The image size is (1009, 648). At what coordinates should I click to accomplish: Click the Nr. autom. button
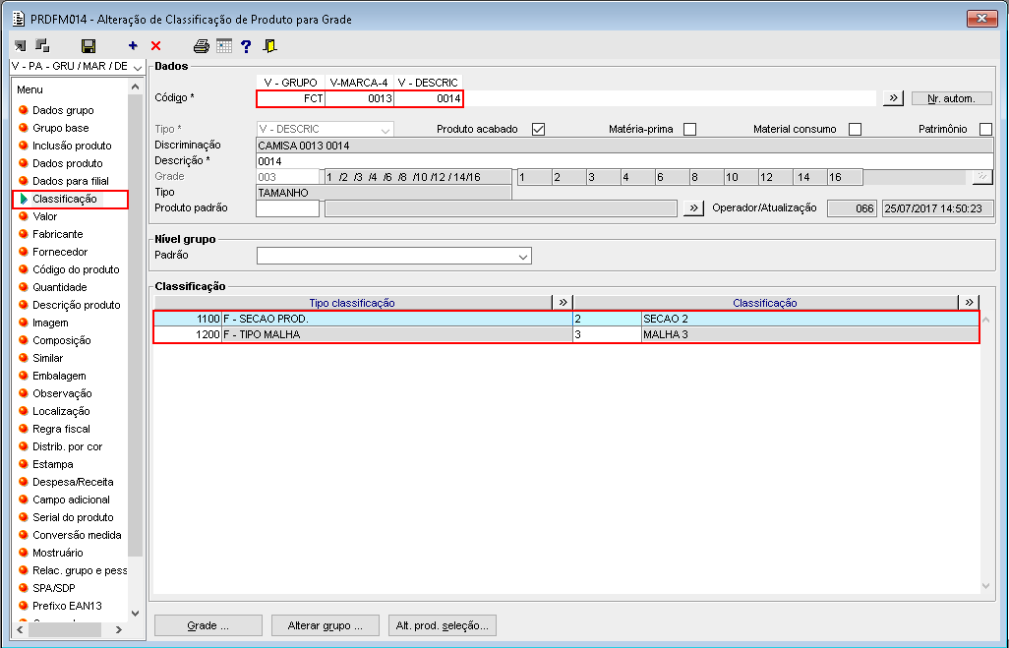pyautogui.click(x=952, y=98)
